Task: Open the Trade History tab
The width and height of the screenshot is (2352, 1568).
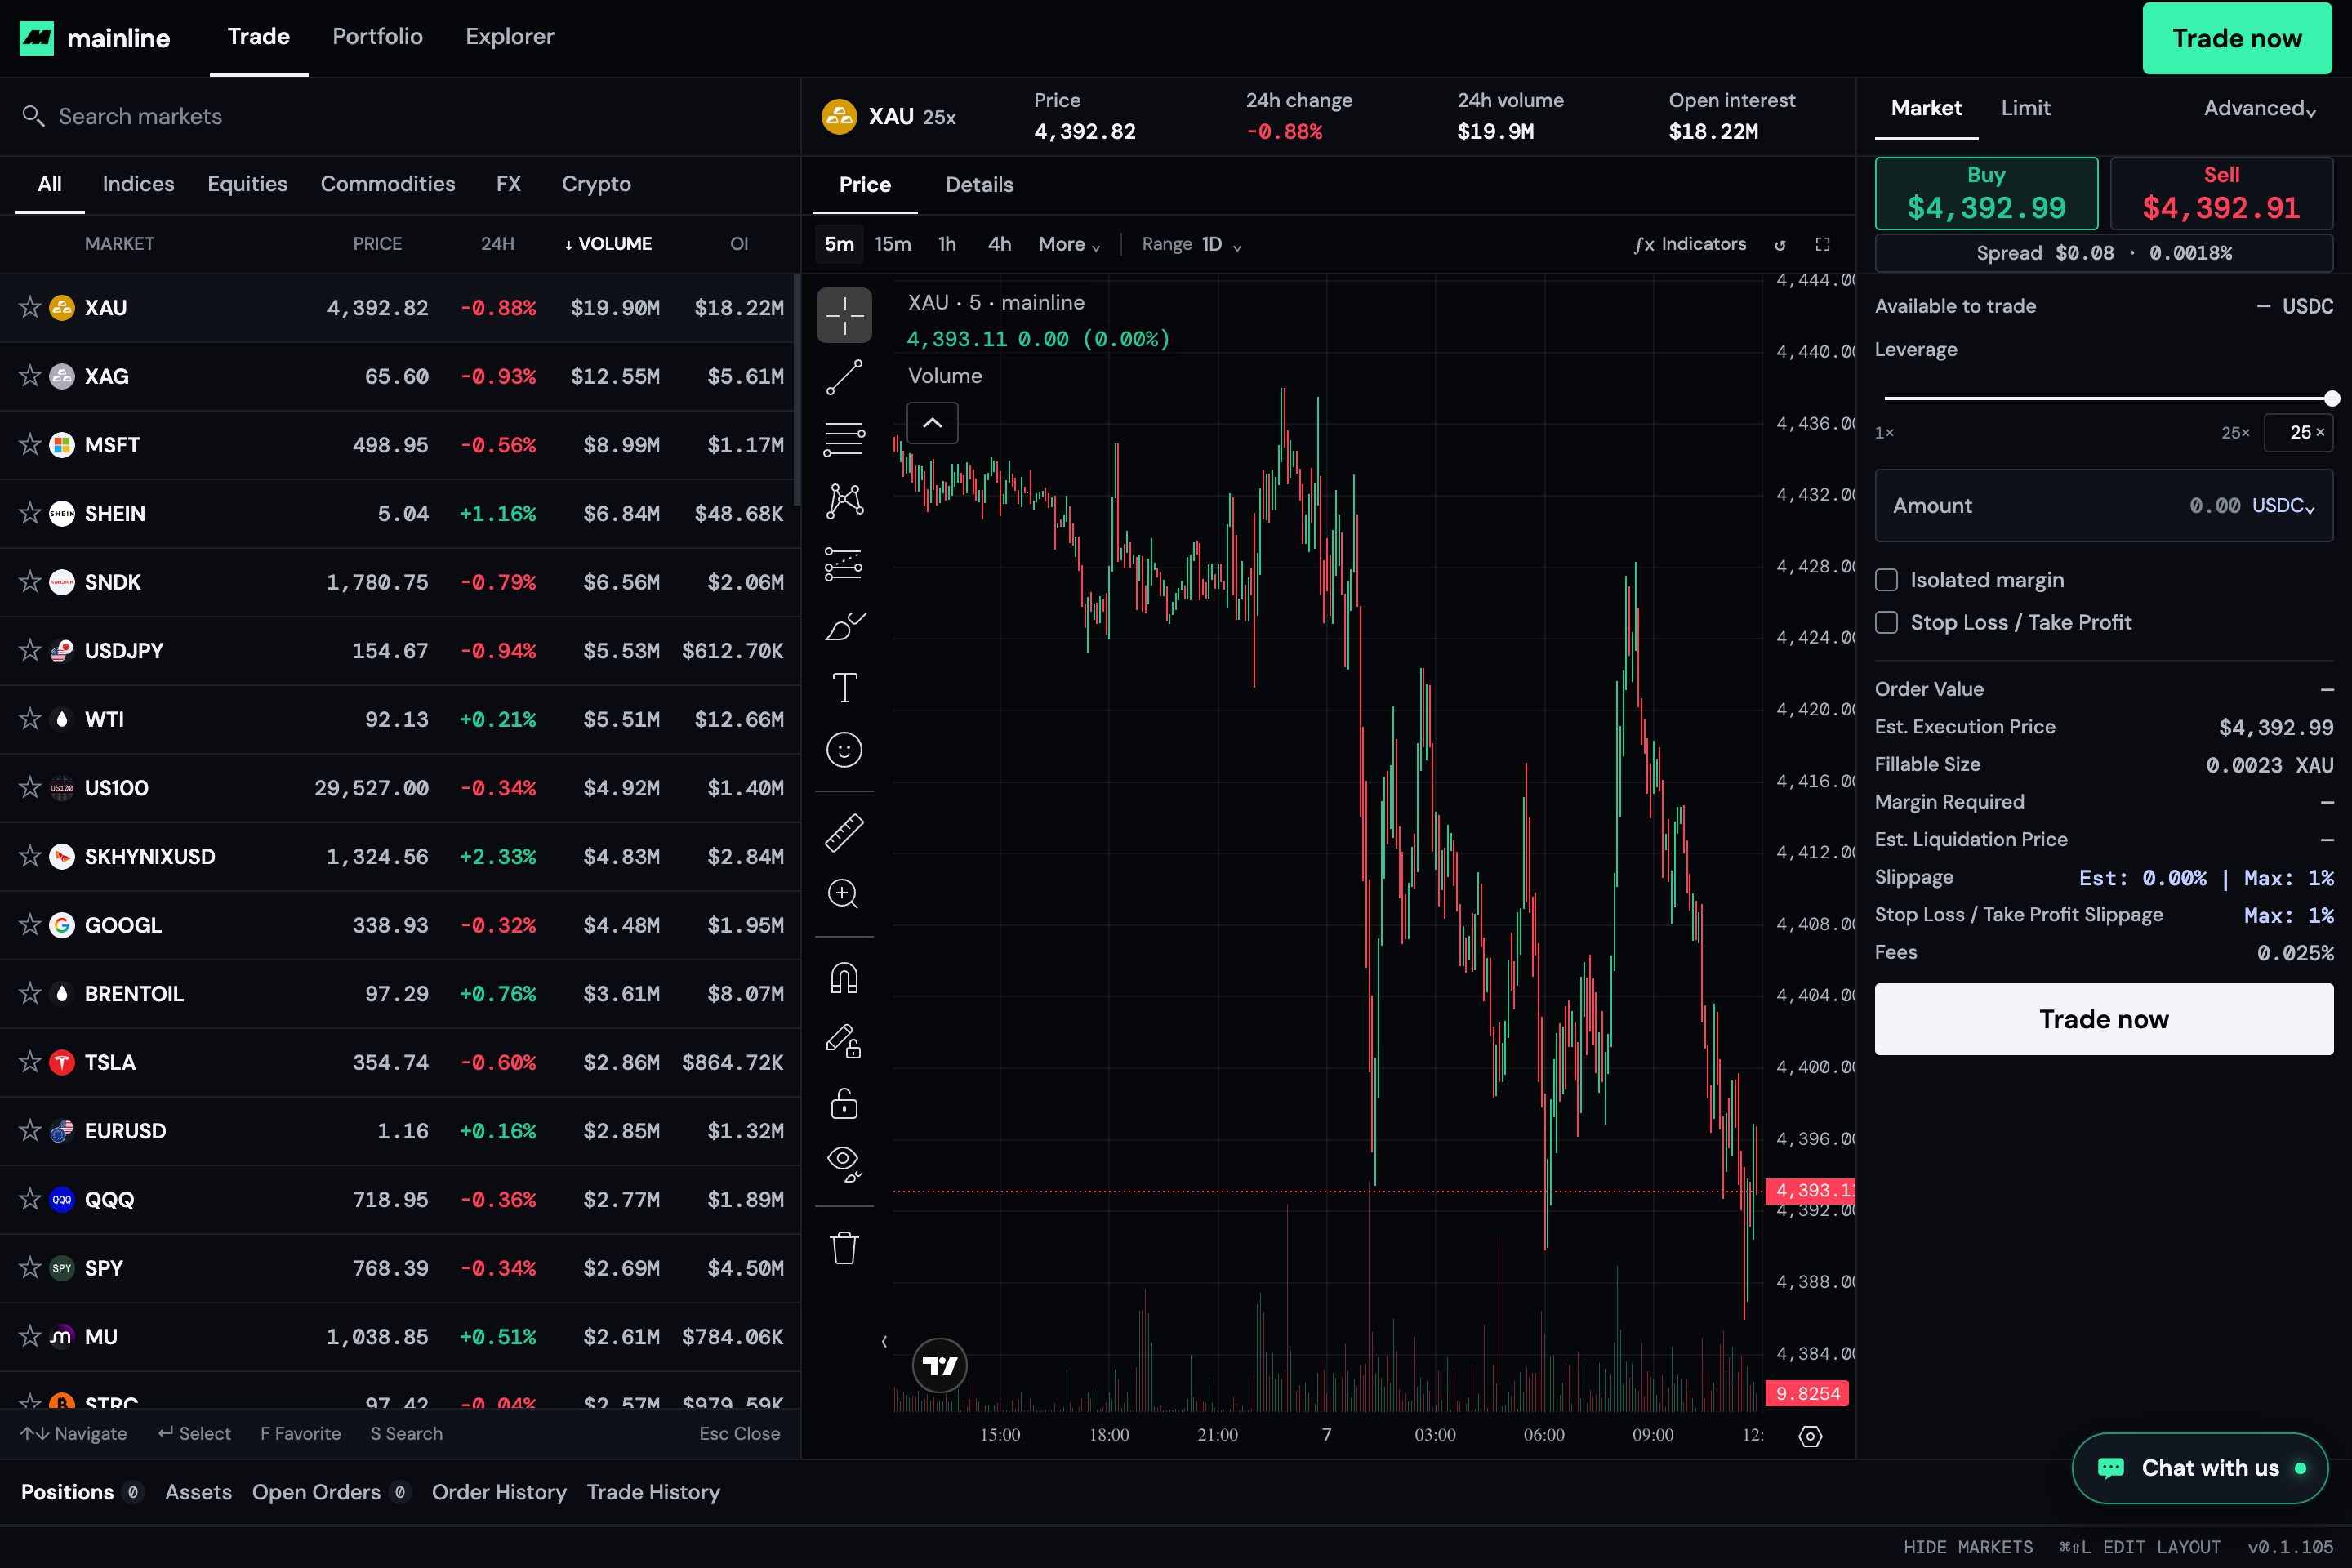Action: point(653,1492)
